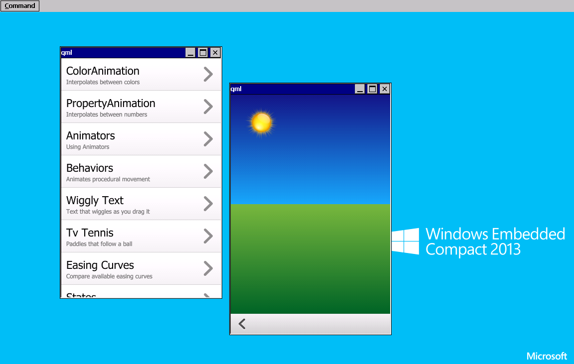This screenshot has width=574, height=364.
Task: Open the PropertyAnimation example
Action: (142, 107)
